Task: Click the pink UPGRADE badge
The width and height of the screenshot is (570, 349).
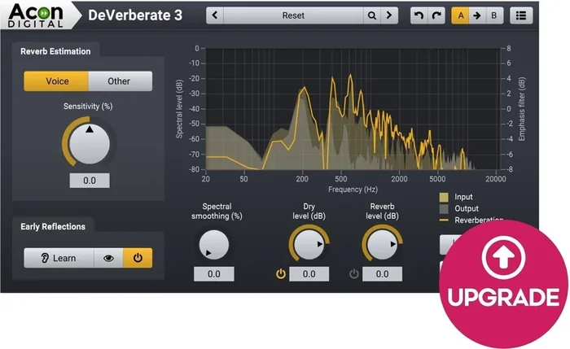Action: (503, 283)
